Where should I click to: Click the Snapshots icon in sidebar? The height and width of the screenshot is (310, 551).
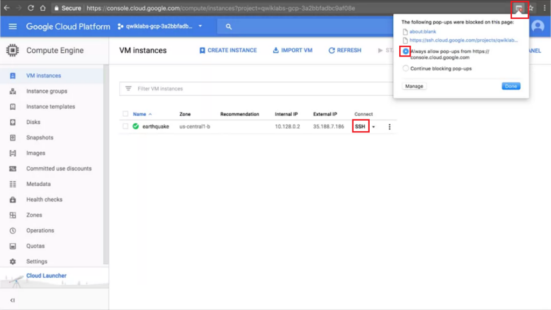[13, 137]
